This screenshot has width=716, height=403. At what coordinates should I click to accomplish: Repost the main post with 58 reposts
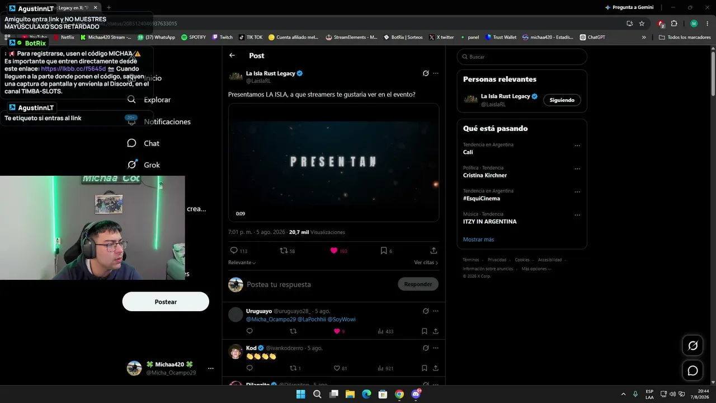287,251
